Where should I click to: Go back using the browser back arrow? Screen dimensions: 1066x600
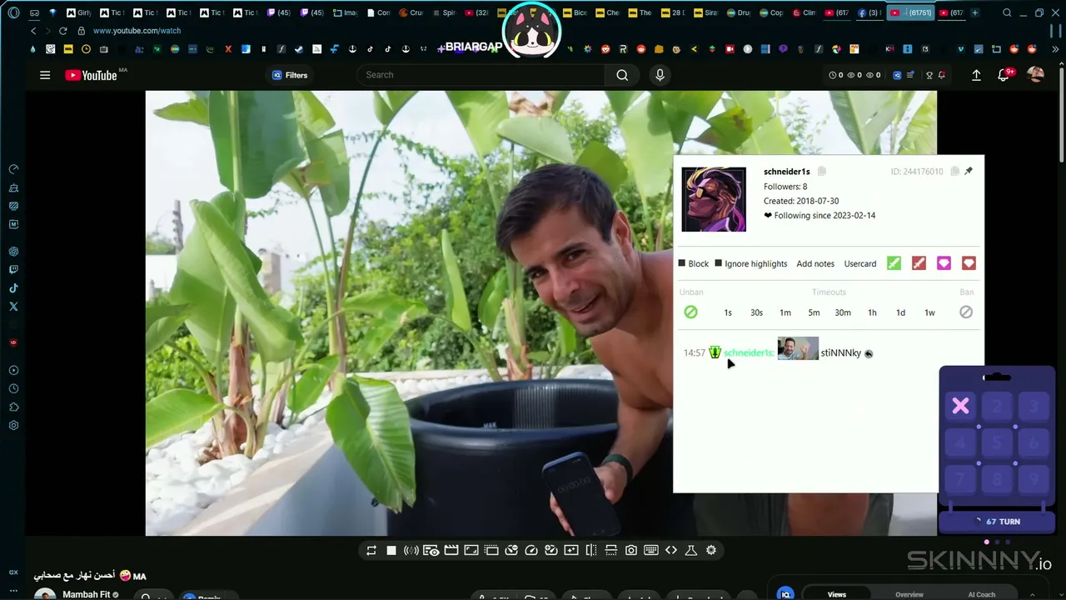[x=33, y=31]
